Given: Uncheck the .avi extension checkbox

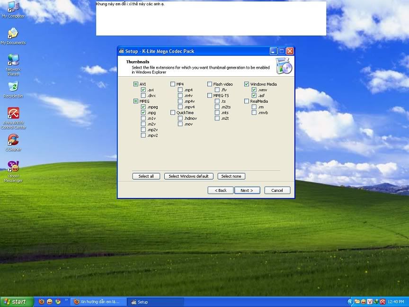Looking at the screenshot, I should point(143,90).
